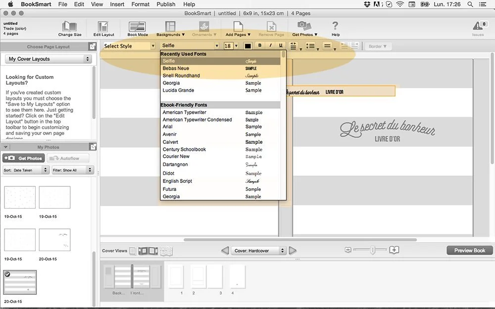This screenshot has height=309, width=495.
Task: Open the Get Photos toolbar menu
Action: coord(304,29)
